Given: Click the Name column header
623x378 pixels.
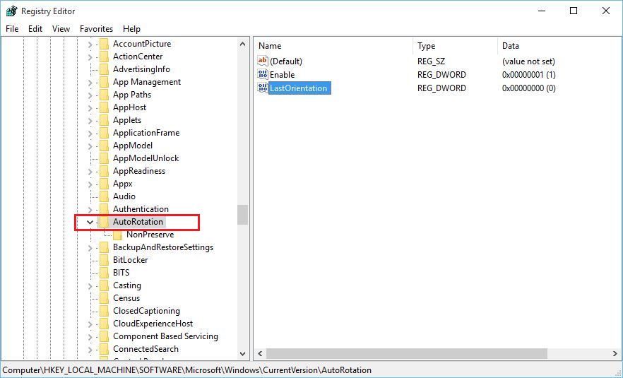Looking at the screenshot, I should [333, 46].
